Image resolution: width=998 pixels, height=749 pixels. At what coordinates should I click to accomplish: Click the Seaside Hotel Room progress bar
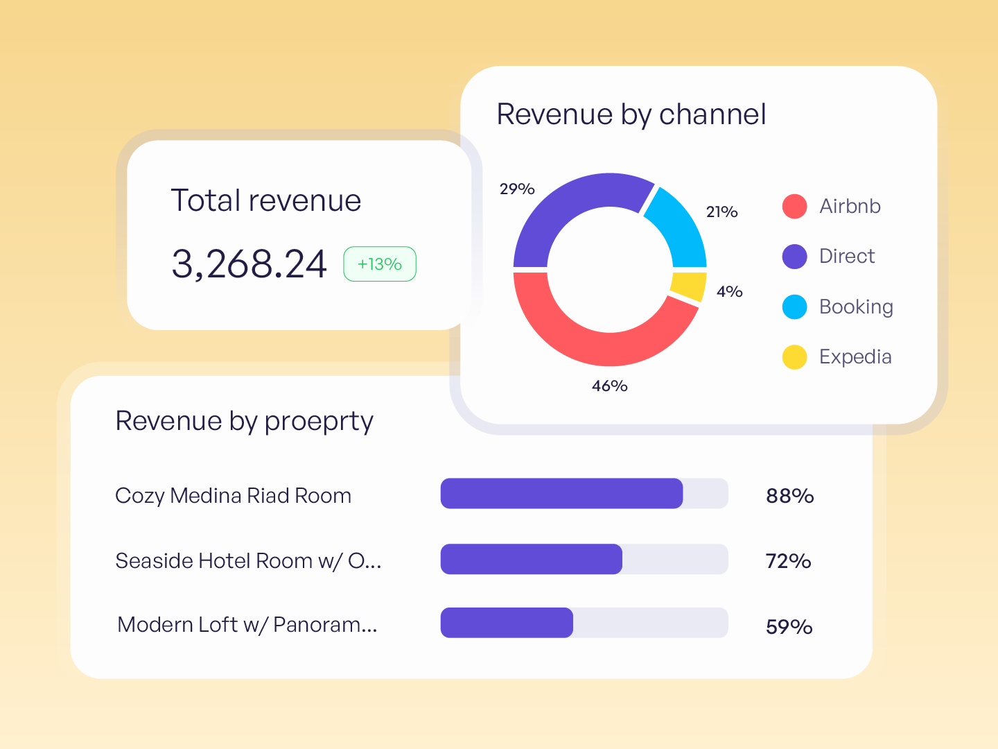pyautogui.click(x=584, y=559)
